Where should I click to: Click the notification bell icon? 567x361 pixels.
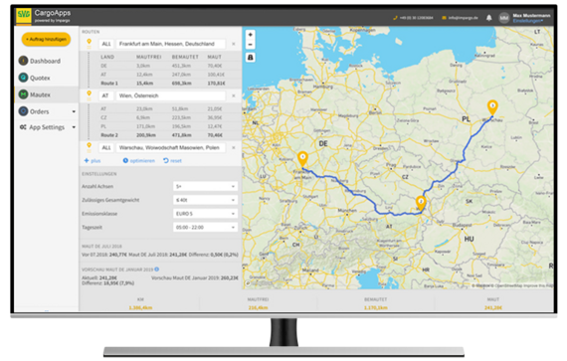click(x=488, y=18)
